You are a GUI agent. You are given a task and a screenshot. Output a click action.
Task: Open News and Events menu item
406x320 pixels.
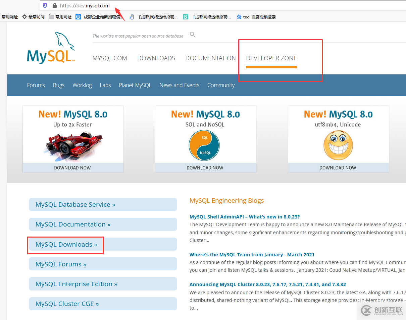(x=180, y=85)
